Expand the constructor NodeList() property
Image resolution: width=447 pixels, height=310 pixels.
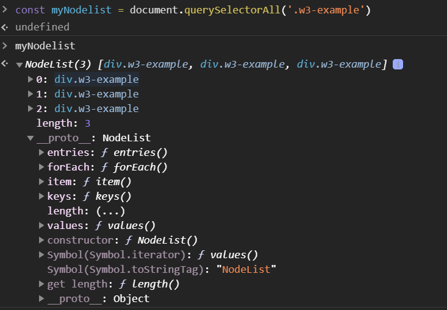(x=41, y=240)
